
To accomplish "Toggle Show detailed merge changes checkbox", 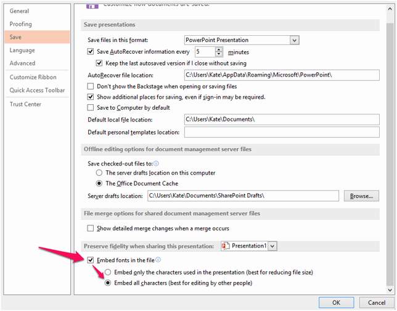I will point(91,228).
